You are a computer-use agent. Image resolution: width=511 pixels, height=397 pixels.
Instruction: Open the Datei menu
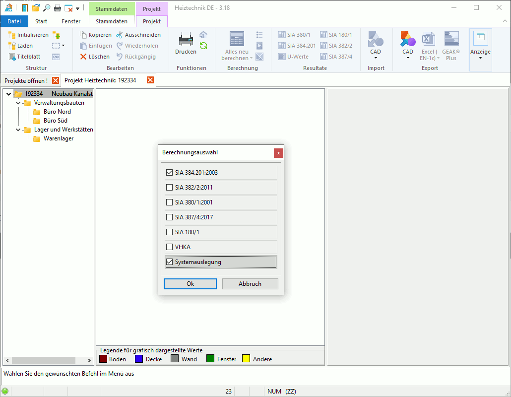(14, 21)
